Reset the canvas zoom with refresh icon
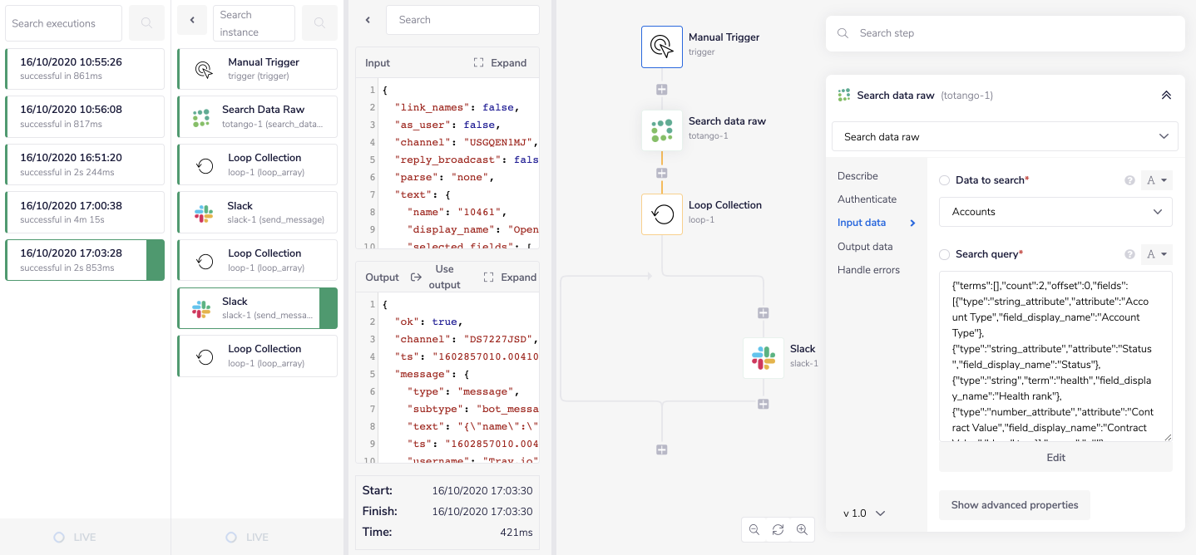The image size is (1196, 555). (x=778, y=529)
